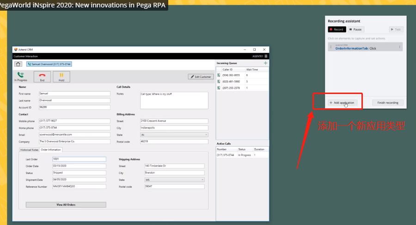Click Shipping Street field 143 Timberlake Dr

point(174,166)
